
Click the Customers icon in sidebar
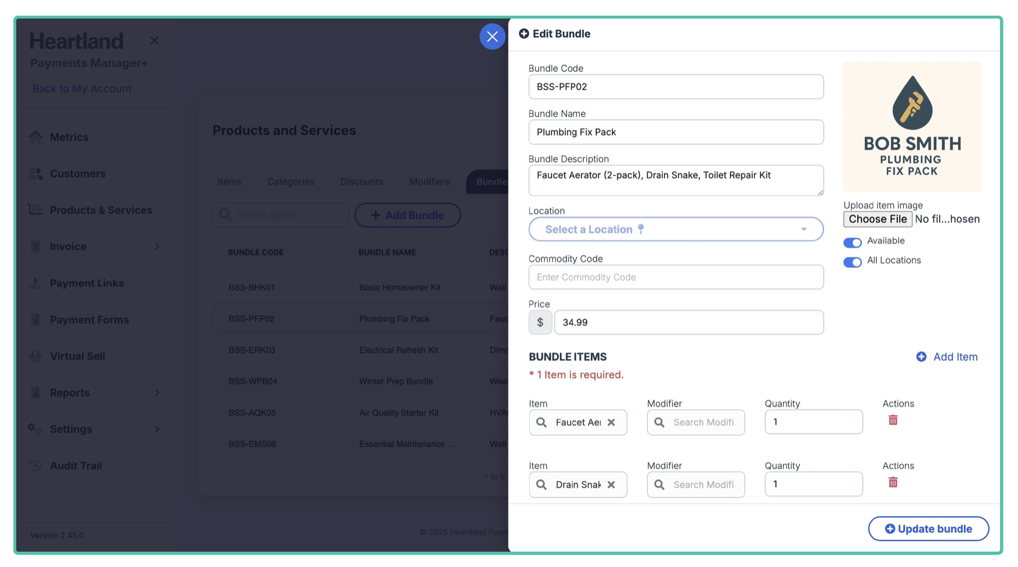[35, 174]
